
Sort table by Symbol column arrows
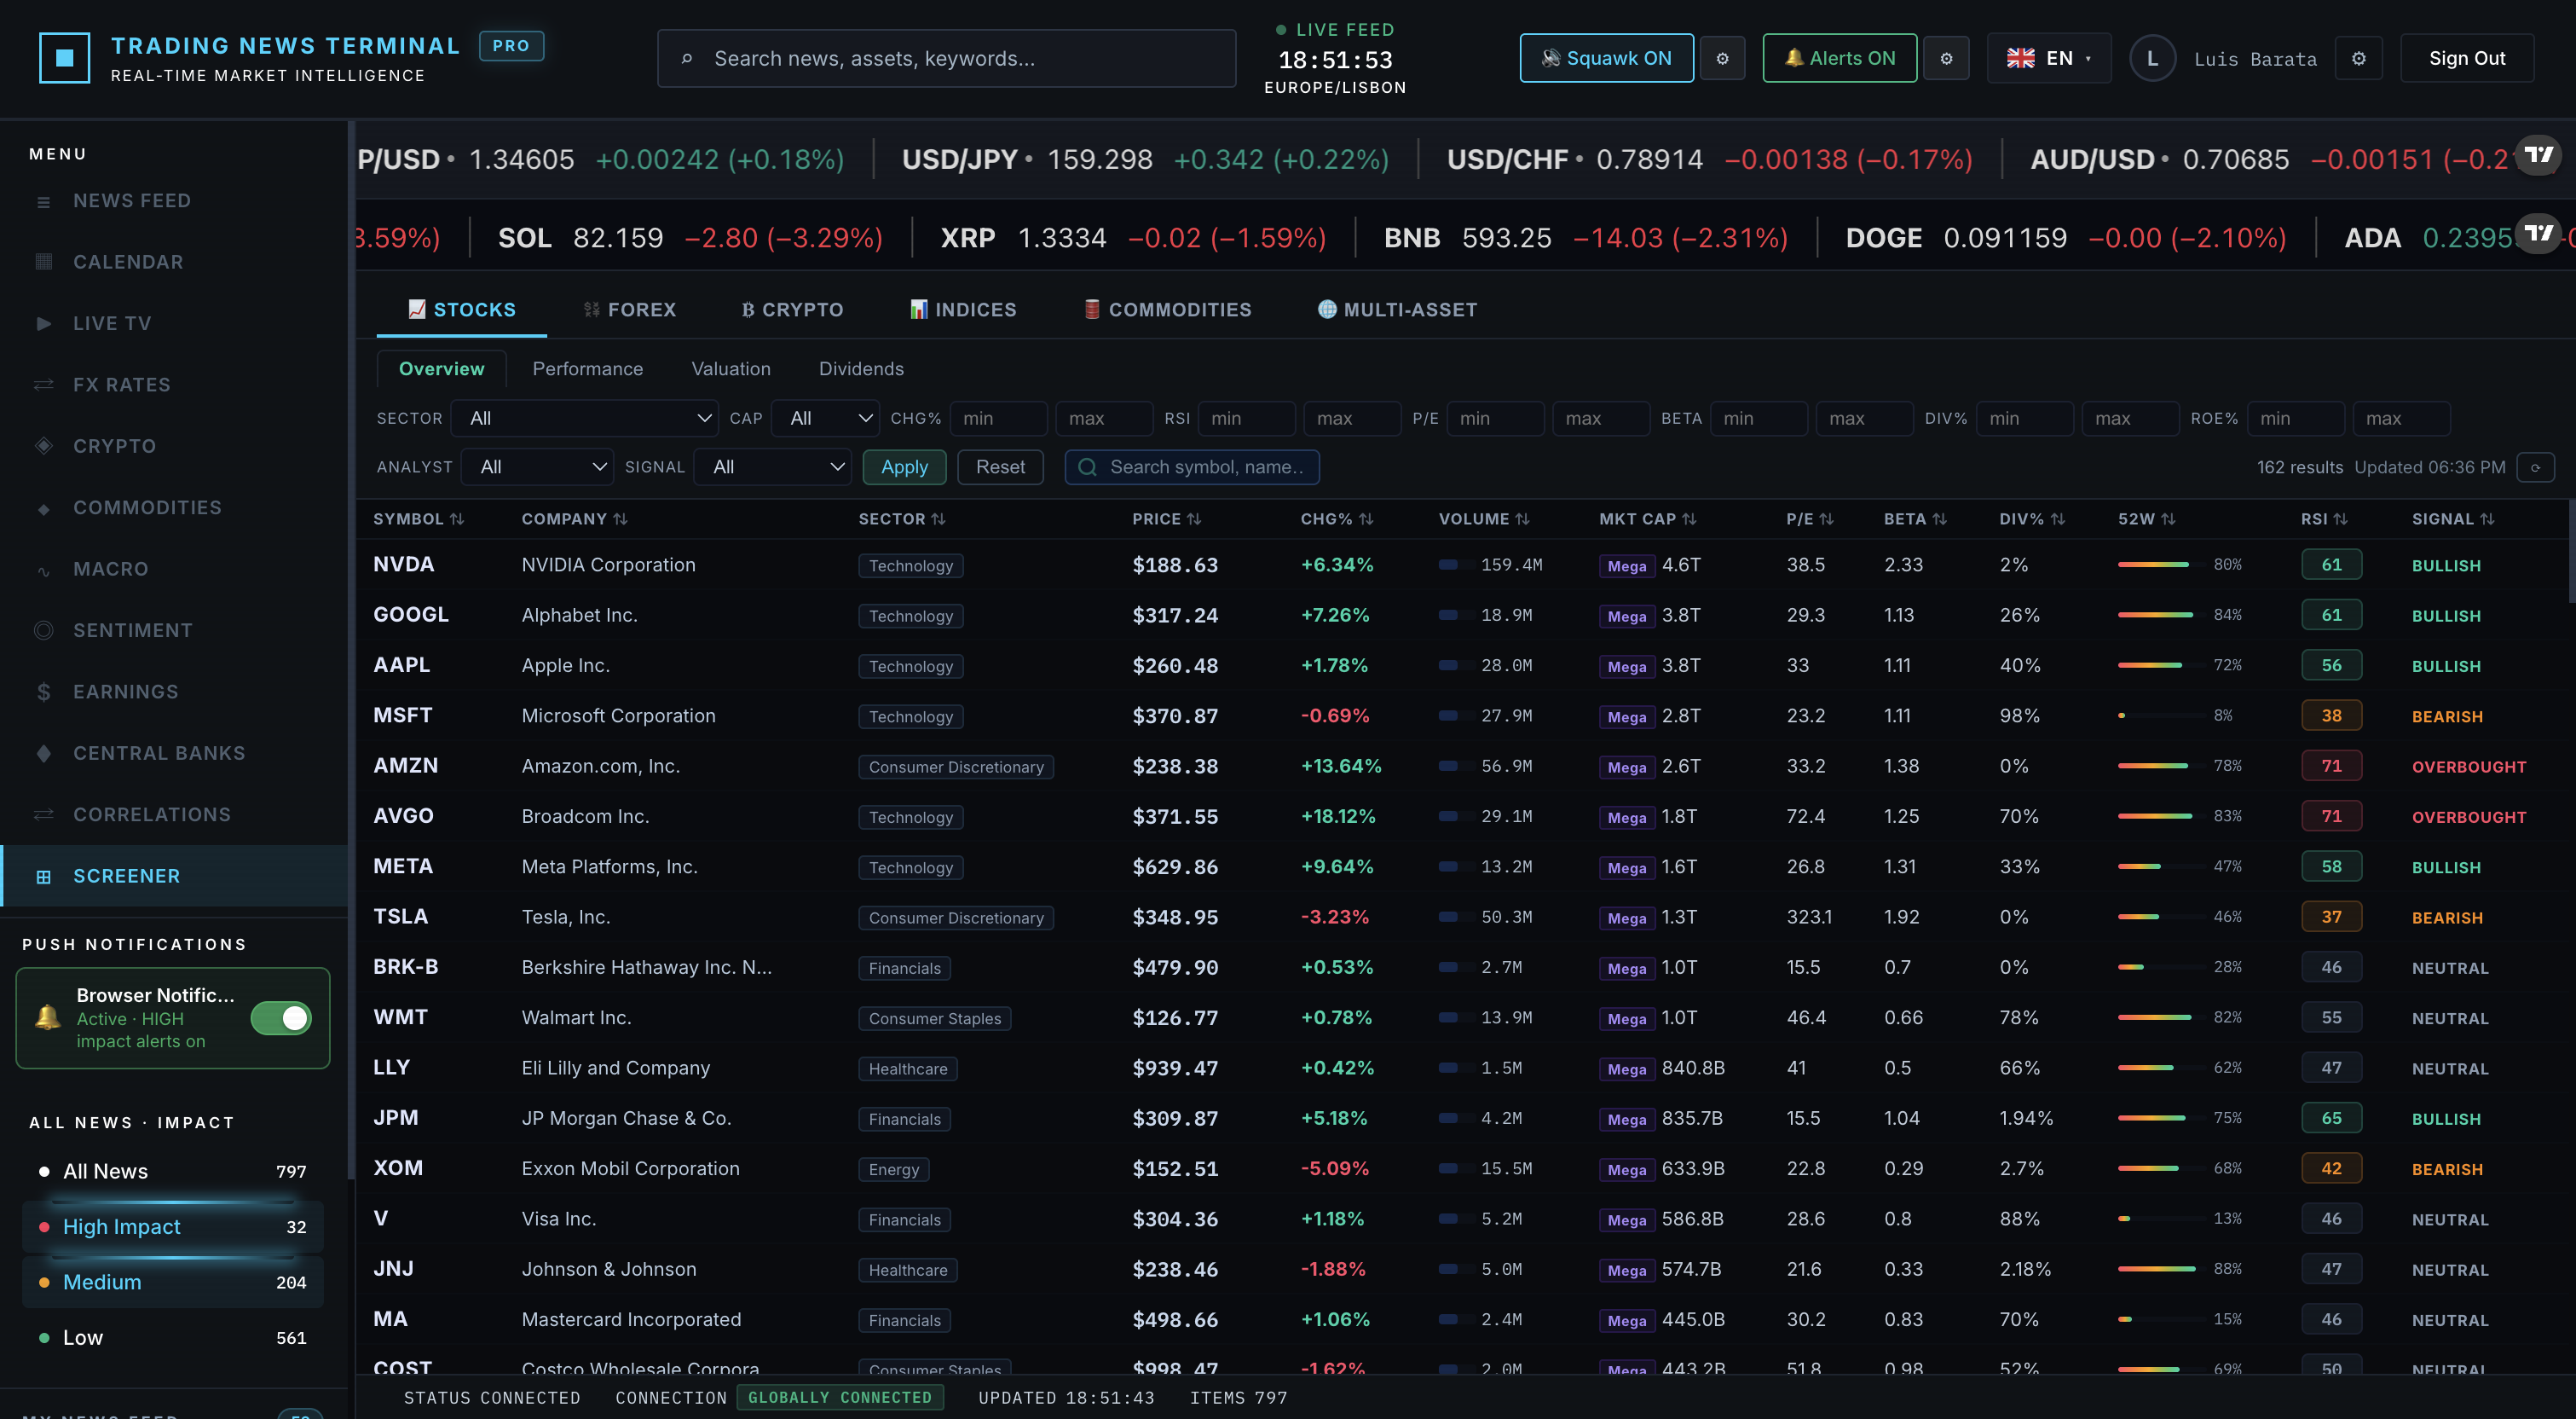pos(457,518)
